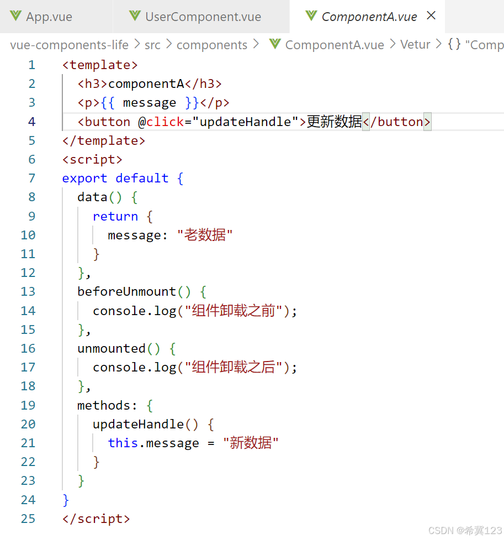Click the "组件卸载之后" string
This screenshot has height=539, width=504.
coord(234,368)
